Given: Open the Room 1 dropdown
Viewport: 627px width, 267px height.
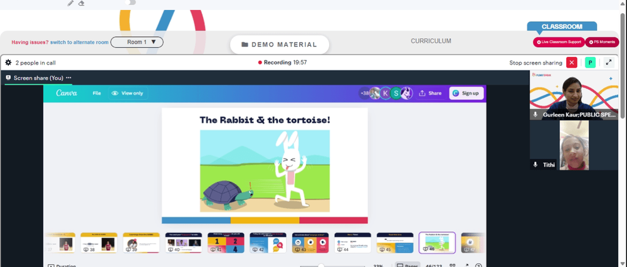Looking at the screenshot, I should (x=137, y=42).
